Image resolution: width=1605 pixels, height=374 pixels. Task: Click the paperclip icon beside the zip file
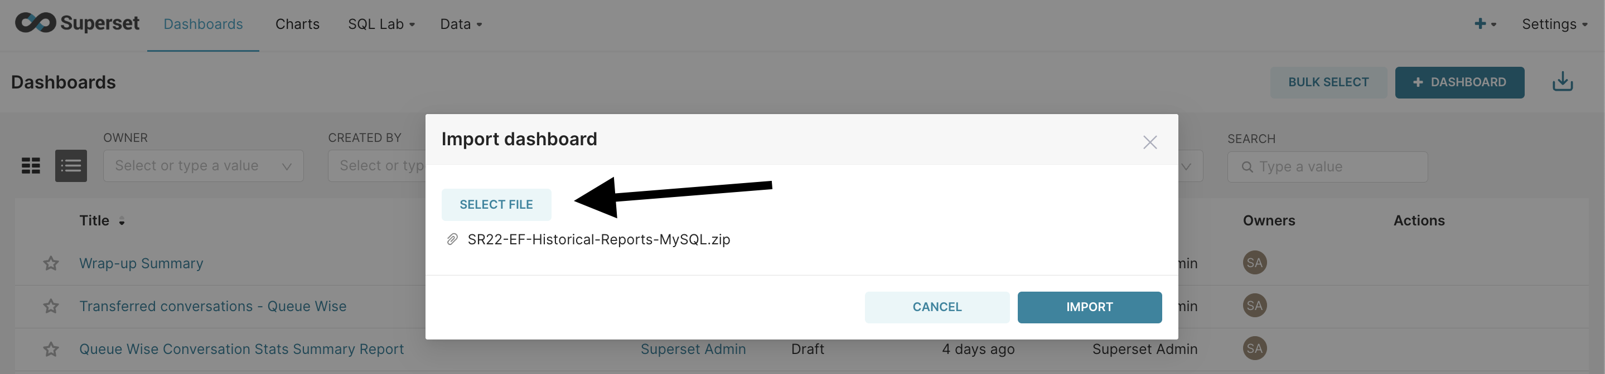pyautogui.click(x=452, y=239)
